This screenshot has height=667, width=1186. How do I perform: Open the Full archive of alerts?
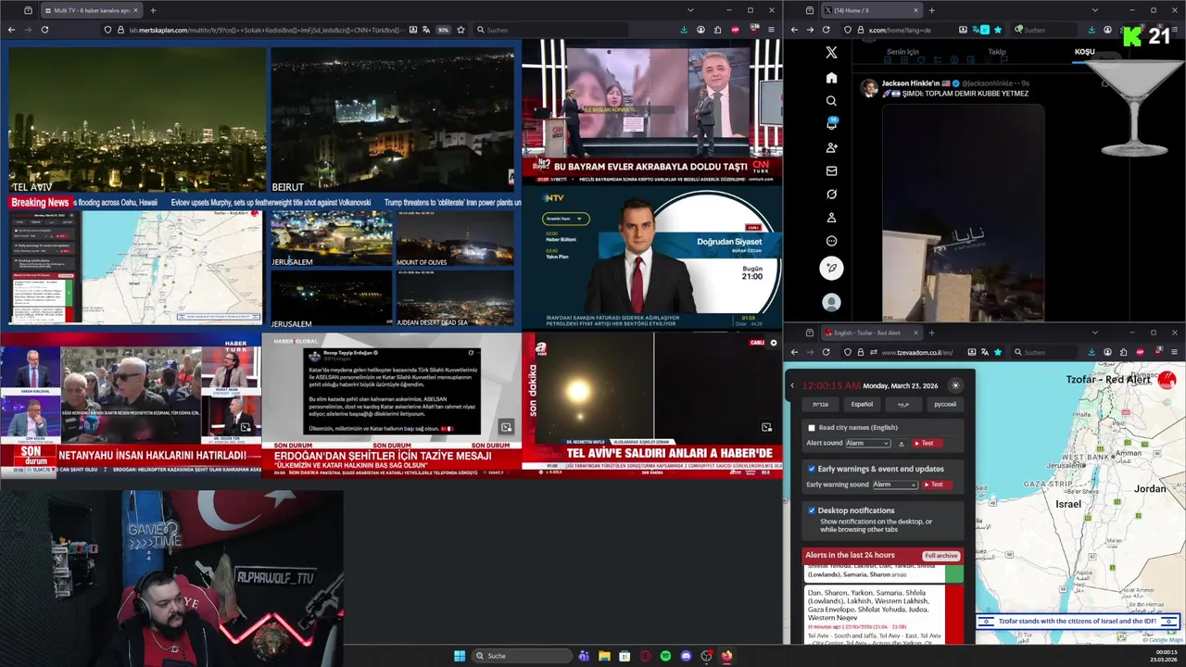[x=940, y=556]
